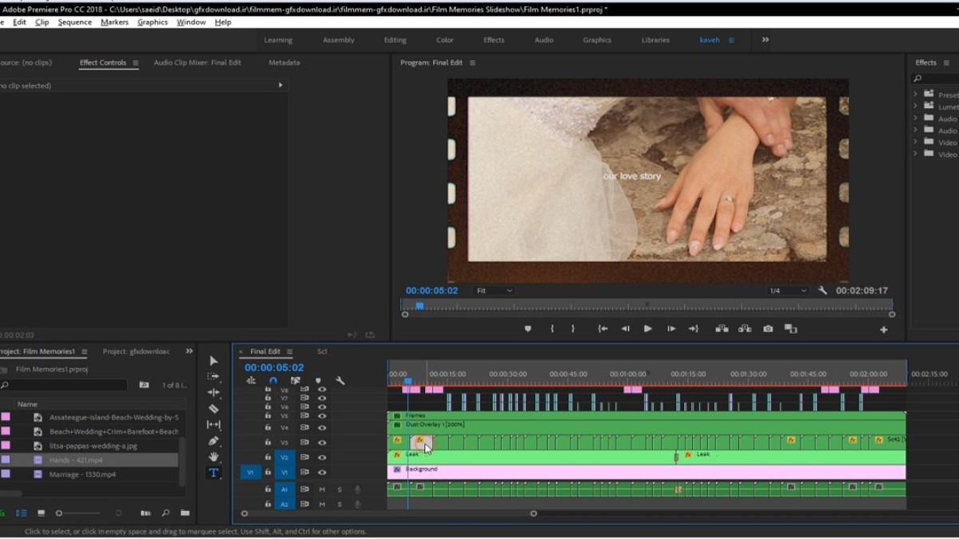Viewport: 959px width, 539px height.
Task: Click Add Marker in the timeline header
Action: [x=318, y=381]
